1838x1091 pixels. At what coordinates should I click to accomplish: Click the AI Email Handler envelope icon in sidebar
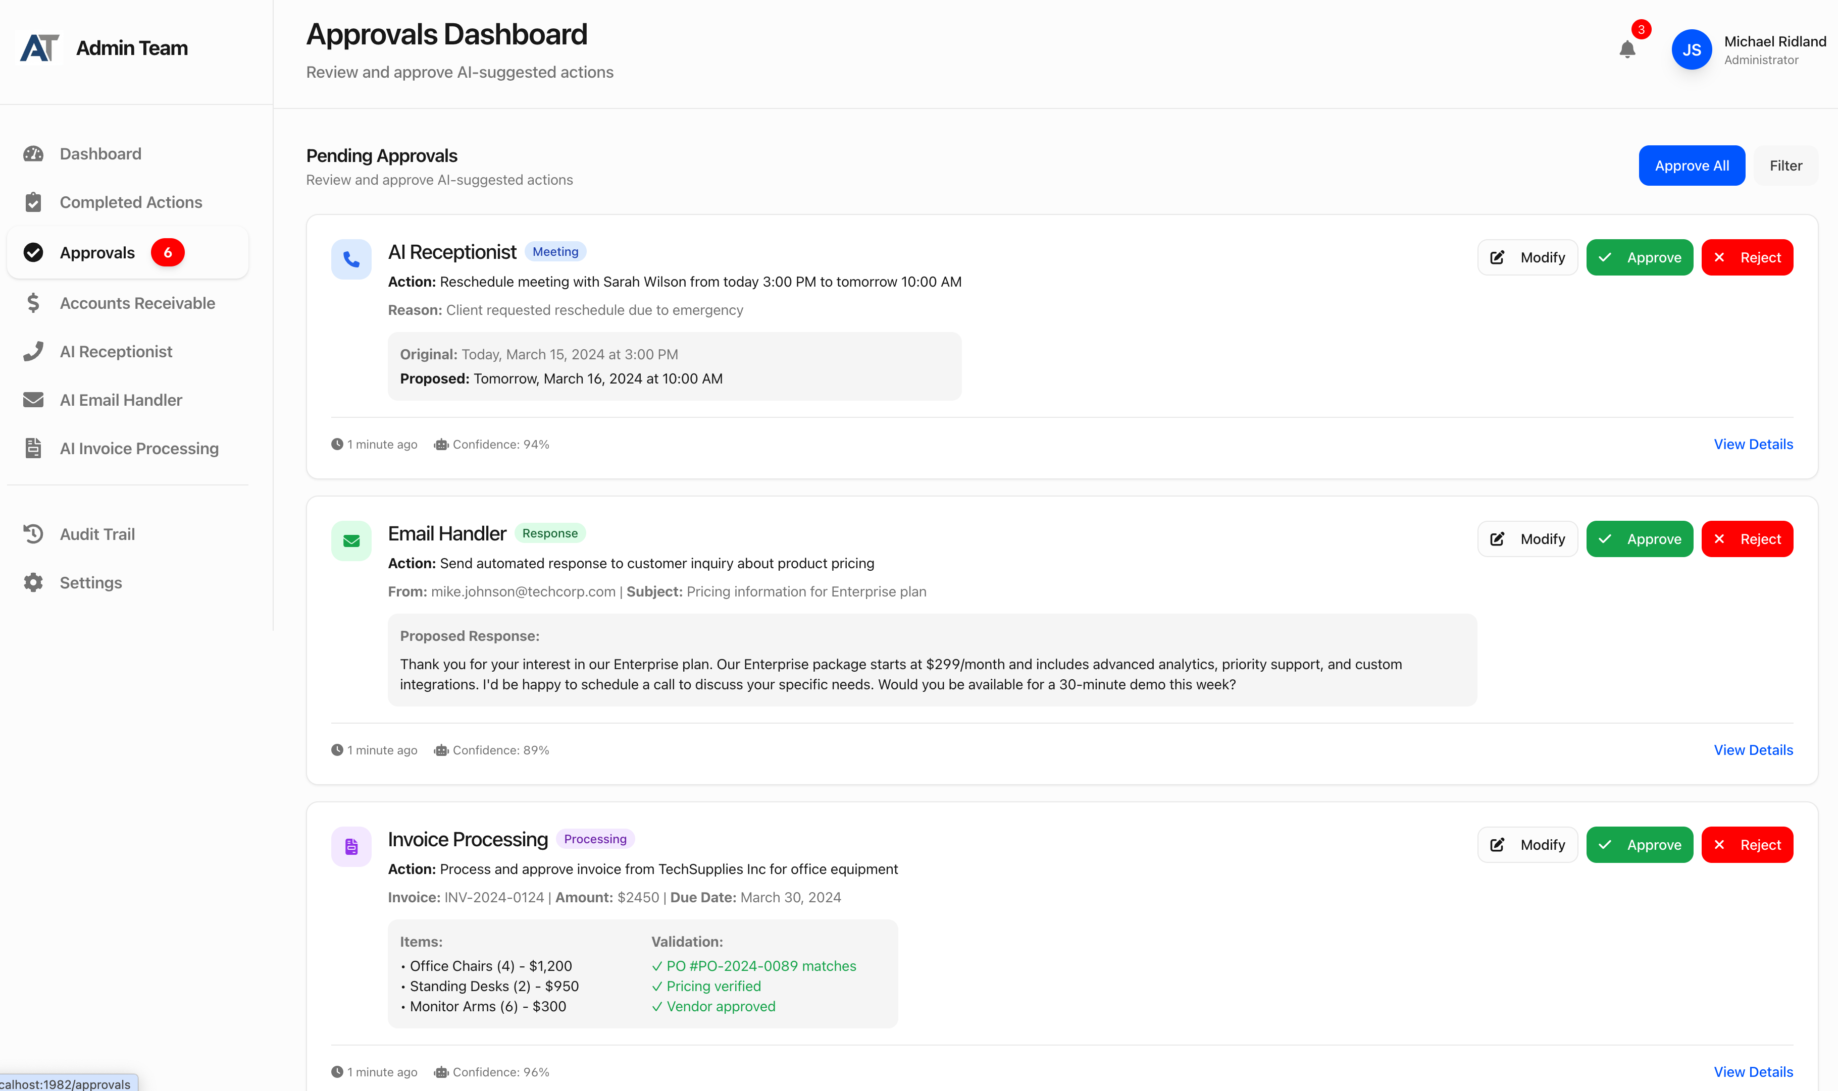[x=34, y=399]
